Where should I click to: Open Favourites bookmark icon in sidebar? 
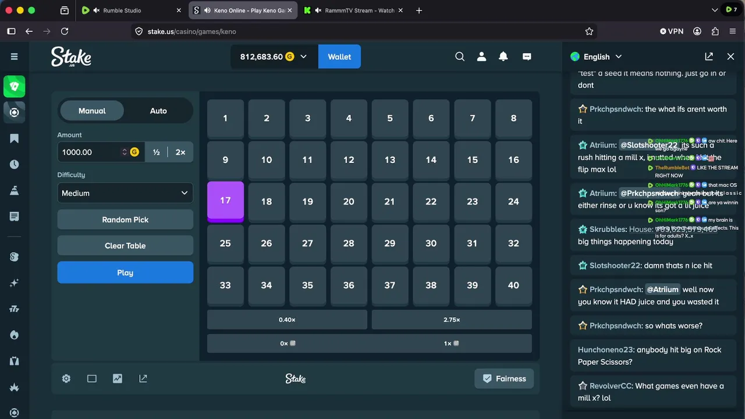click(x=15, y=139)
